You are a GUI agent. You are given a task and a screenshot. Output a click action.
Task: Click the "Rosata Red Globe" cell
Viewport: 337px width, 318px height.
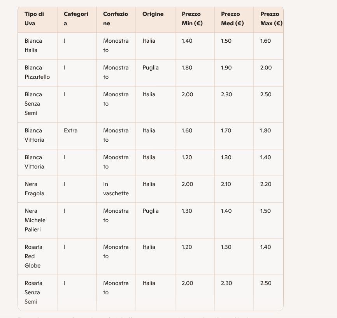33,256
